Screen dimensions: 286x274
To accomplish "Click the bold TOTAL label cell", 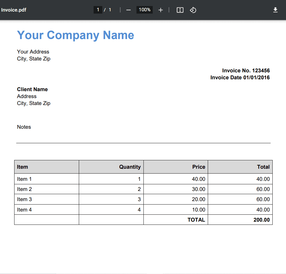I will pos(196,220).
